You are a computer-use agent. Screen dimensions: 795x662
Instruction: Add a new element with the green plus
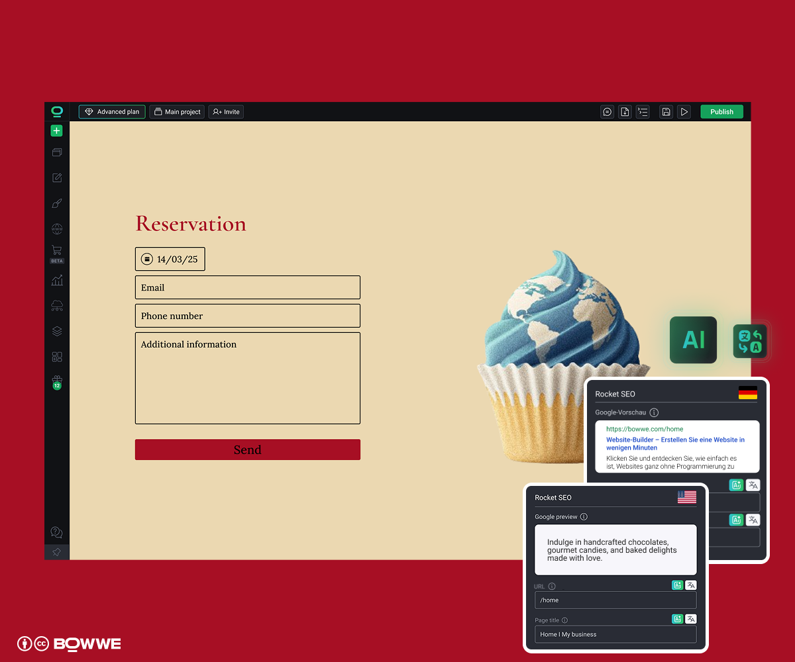[57, 131]
